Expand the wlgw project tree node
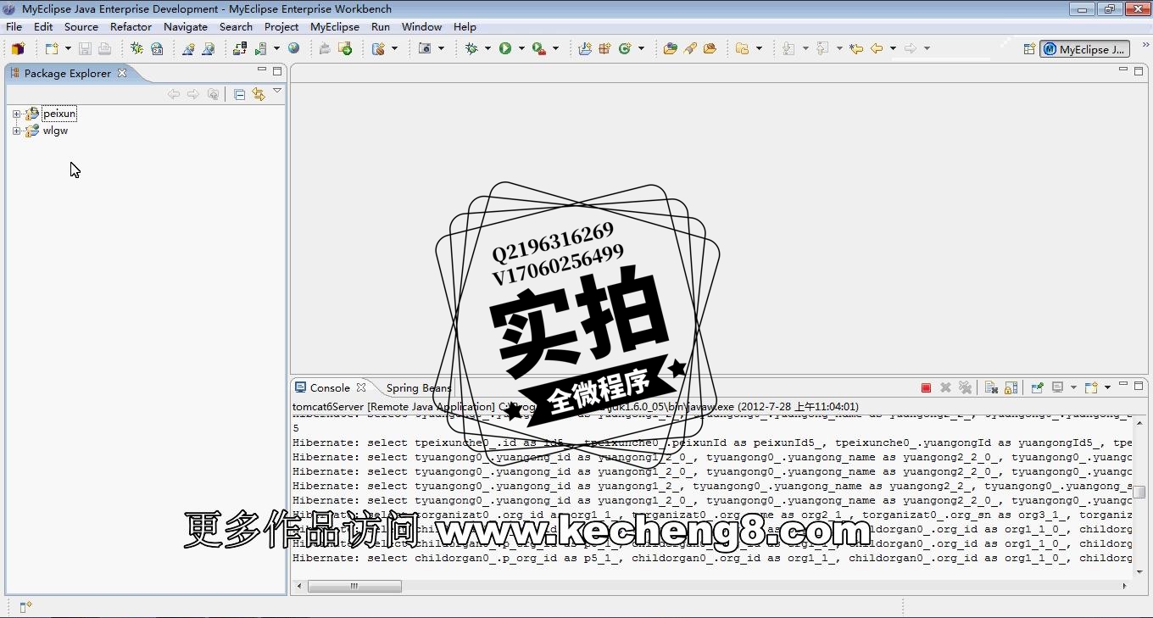 click(x=16, y=131)
